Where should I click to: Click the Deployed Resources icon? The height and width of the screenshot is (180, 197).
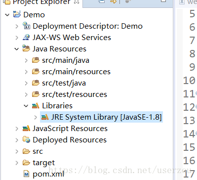(26, 139)
